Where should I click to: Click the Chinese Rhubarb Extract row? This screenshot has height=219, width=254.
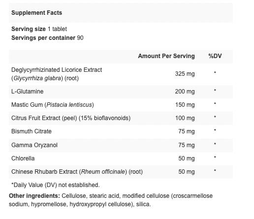pos(121,172)
